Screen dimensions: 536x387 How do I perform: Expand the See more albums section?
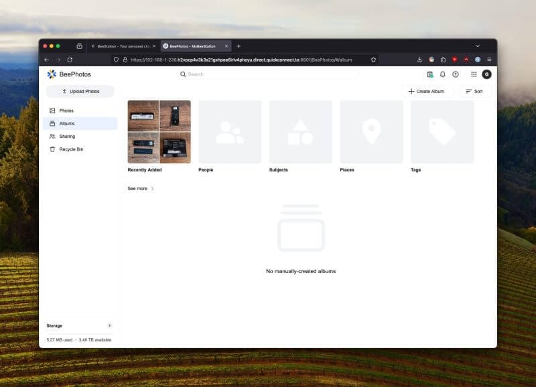(x=139, y=188)
